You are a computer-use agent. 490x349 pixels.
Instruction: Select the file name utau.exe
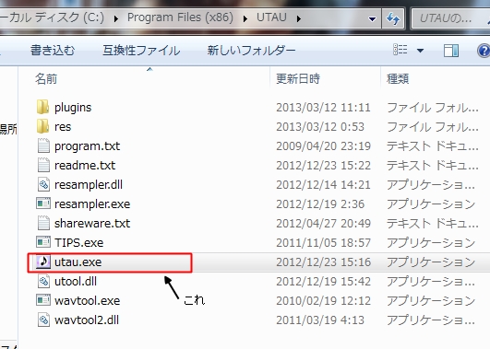click(x=78, y=262)
